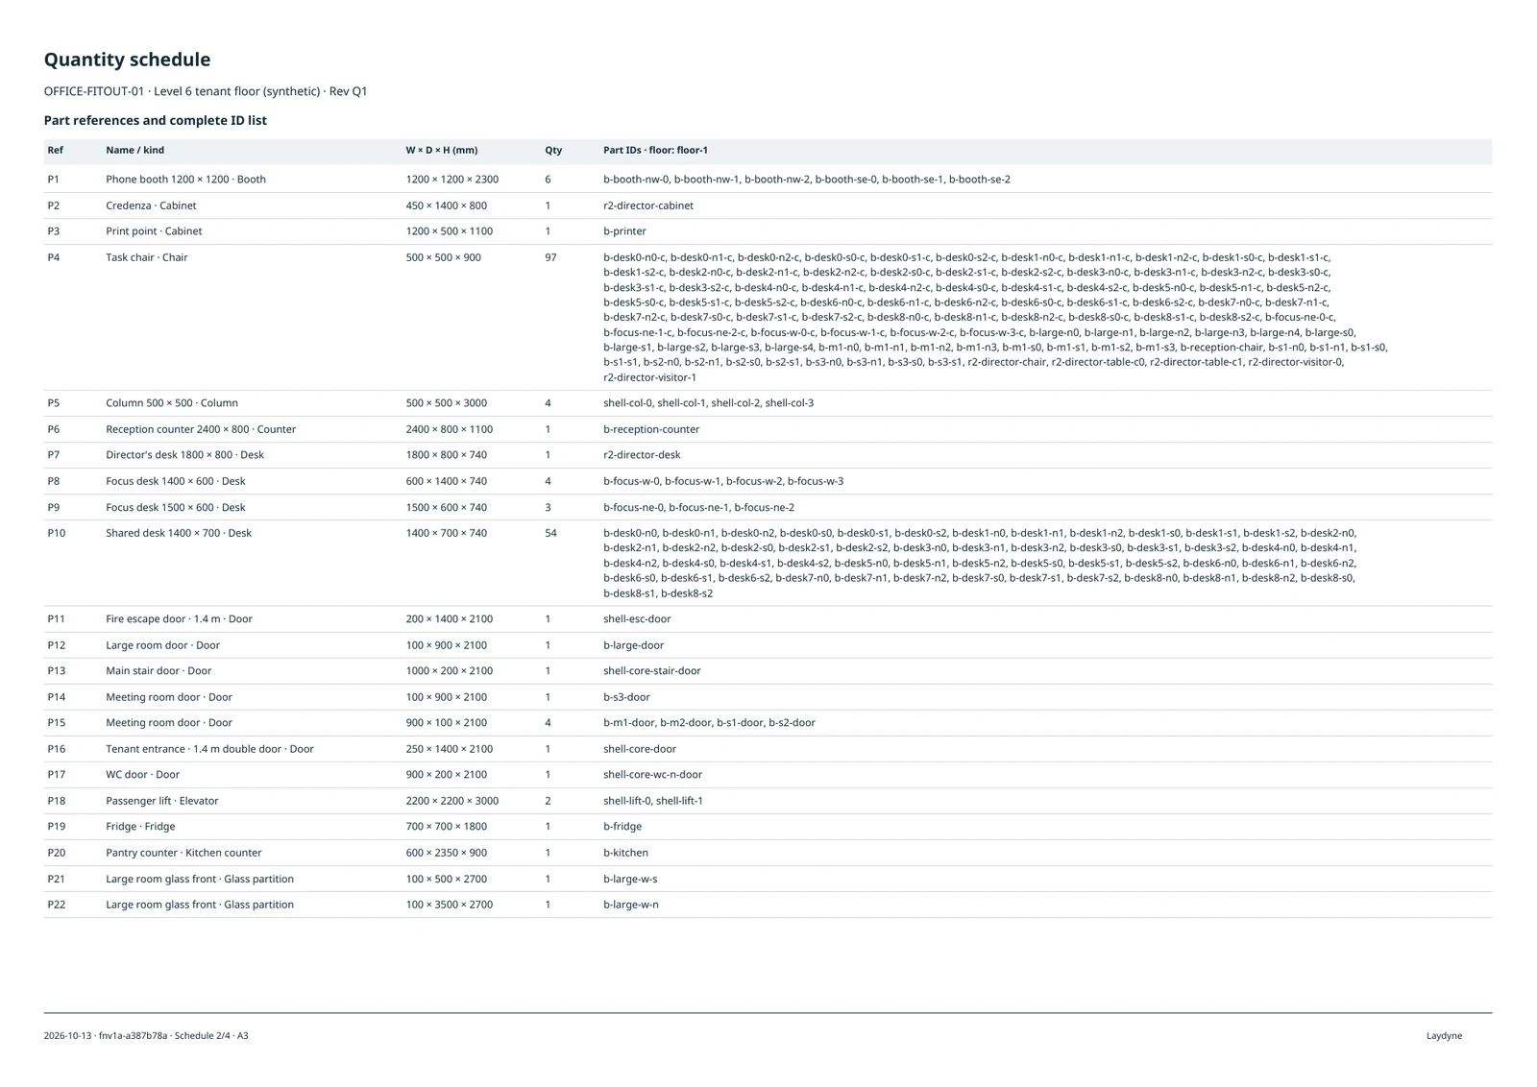Click the "Laydyne" footer text
1537x1087 pixels.
[x=1444, y=1036]
